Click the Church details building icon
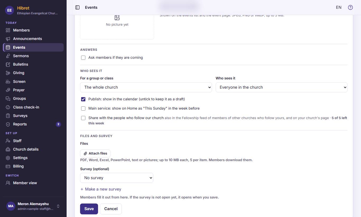 8,149
